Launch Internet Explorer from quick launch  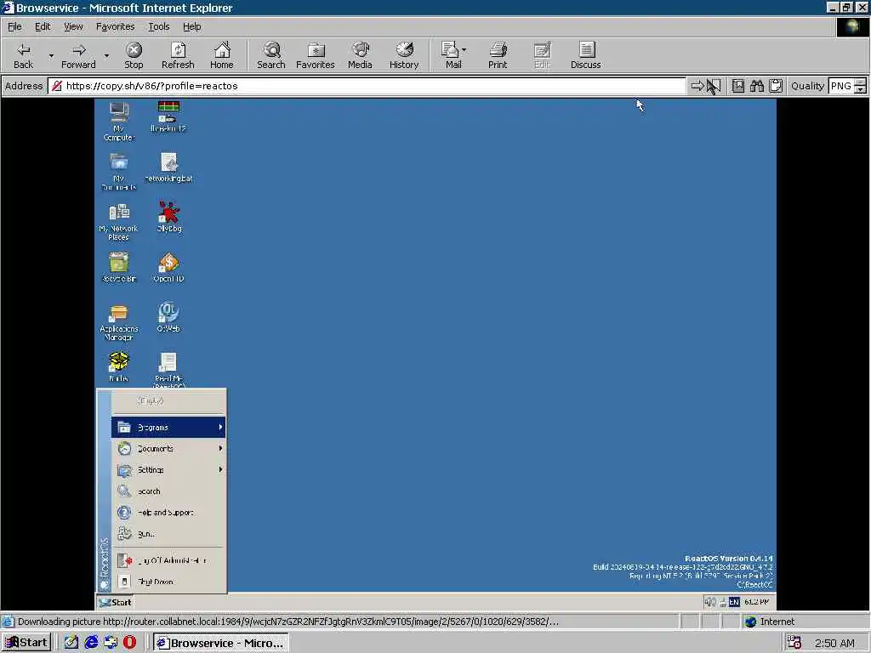(91, 643)
